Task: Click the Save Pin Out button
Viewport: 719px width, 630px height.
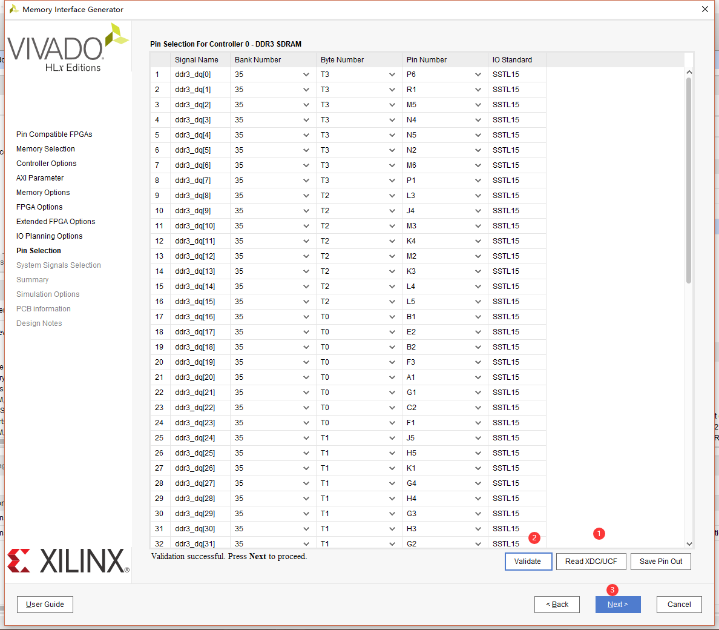Action: (x=660, y=561)
